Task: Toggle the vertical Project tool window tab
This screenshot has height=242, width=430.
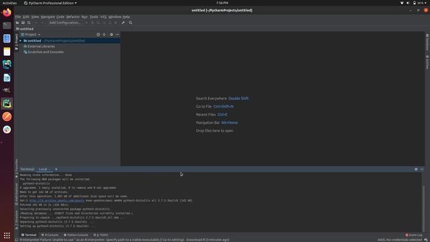Action: click(16, 42)
